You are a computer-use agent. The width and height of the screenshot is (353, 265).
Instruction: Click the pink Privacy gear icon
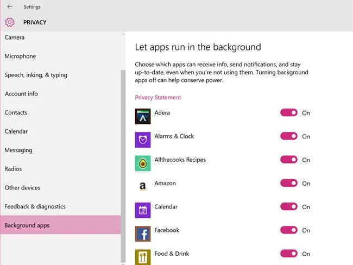tap(10, 22)
